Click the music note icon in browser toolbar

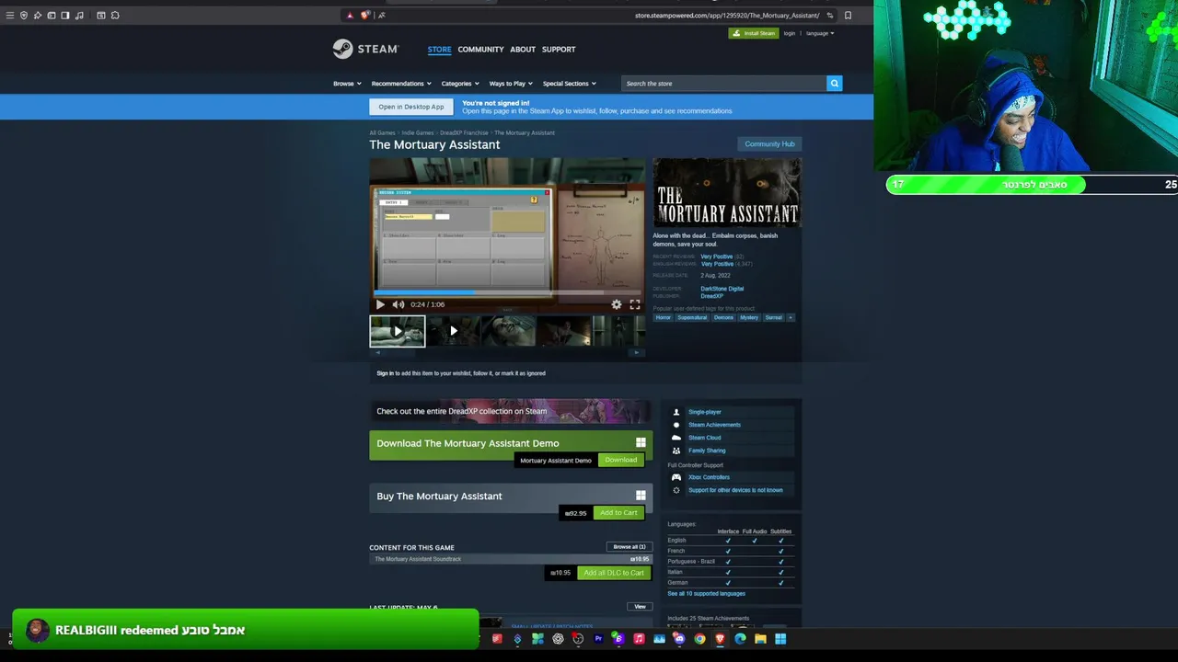[x=79, y=16]
